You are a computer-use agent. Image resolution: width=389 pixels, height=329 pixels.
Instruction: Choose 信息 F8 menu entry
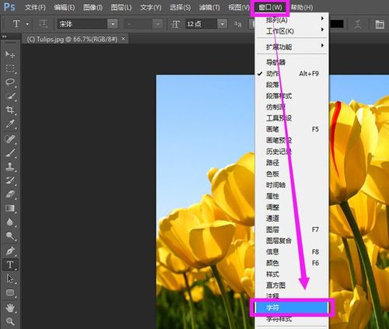click(x=293, y=252)
